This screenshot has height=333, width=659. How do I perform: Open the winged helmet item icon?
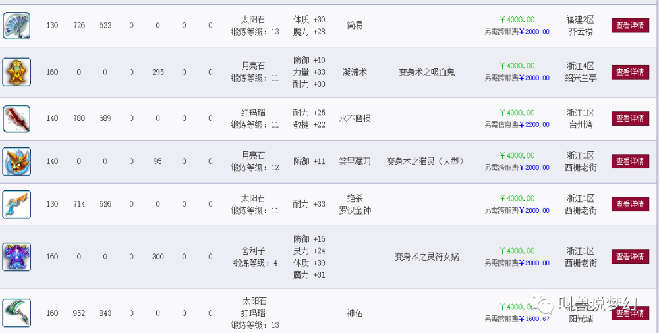point(16,161)
